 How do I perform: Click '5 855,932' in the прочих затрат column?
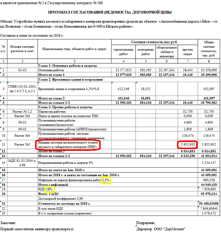pos(187,144)
